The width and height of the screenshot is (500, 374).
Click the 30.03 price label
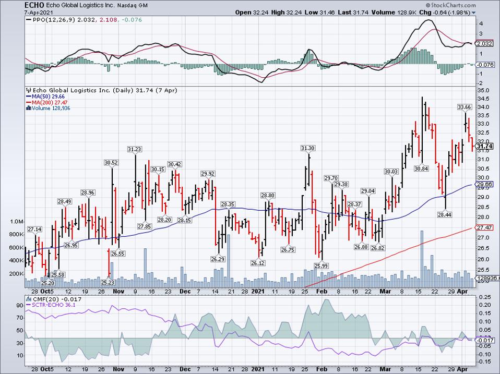coord(391,172)
